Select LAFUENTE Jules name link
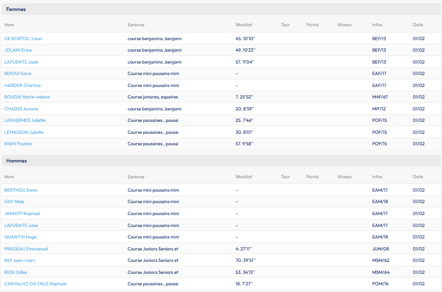The image size is (442, 292). pyautogui.click(x=21, y=226)
